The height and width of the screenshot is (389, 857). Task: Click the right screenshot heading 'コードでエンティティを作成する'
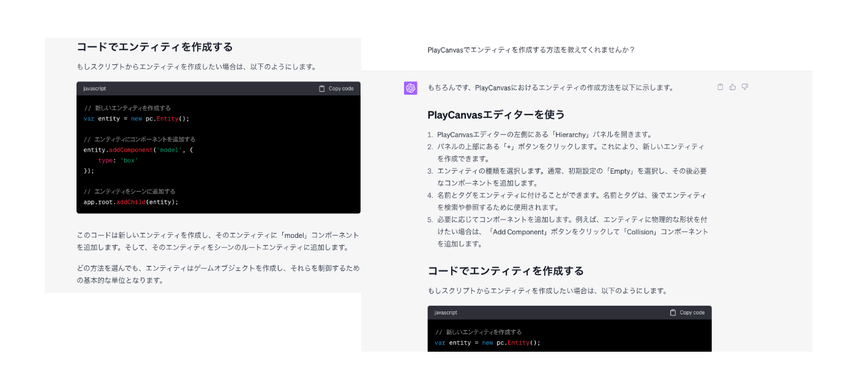coord(506,271)
